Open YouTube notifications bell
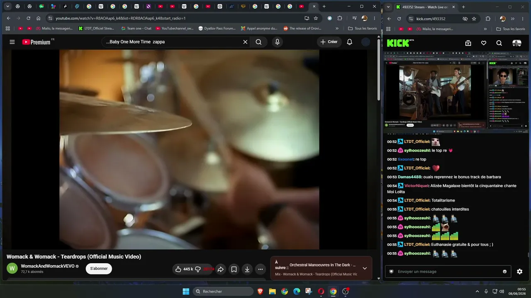The width and height of the screenshot is (531, 298). click(x=349, y=42)
